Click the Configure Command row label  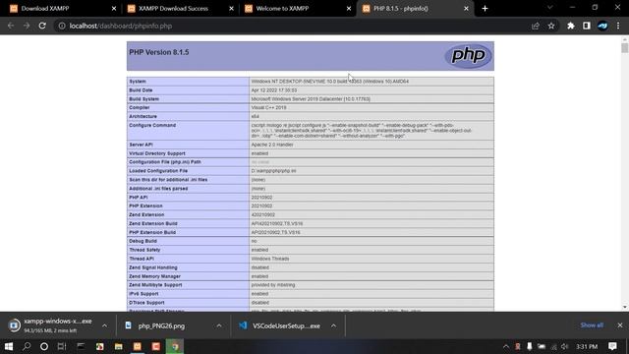click(152, 125)
